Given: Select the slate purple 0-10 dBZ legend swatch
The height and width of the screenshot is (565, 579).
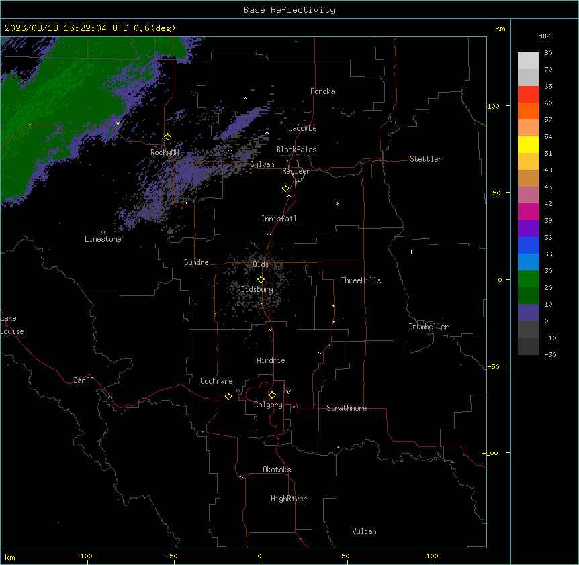Looking at the screenshot, I should click(x=528, y=313).
